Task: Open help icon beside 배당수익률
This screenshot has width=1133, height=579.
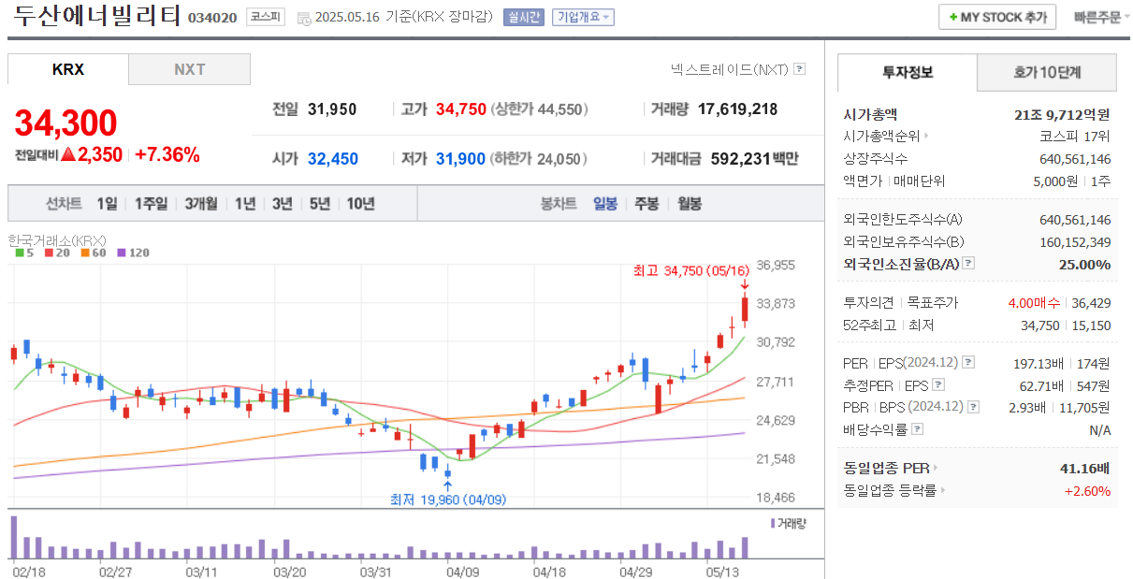Action: 918,429
